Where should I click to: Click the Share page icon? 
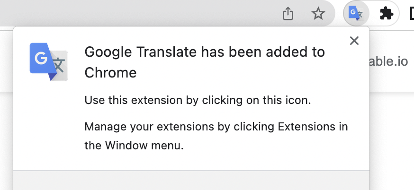(288, 14)
